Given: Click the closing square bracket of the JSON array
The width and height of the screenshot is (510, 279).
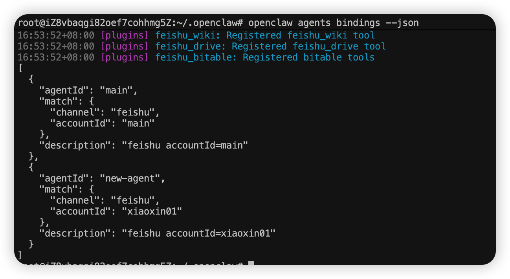Looking at the screenshot, I should click(20, 255).
